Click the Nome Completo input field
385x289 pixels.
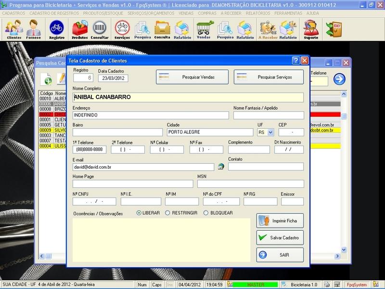[188, 97]
